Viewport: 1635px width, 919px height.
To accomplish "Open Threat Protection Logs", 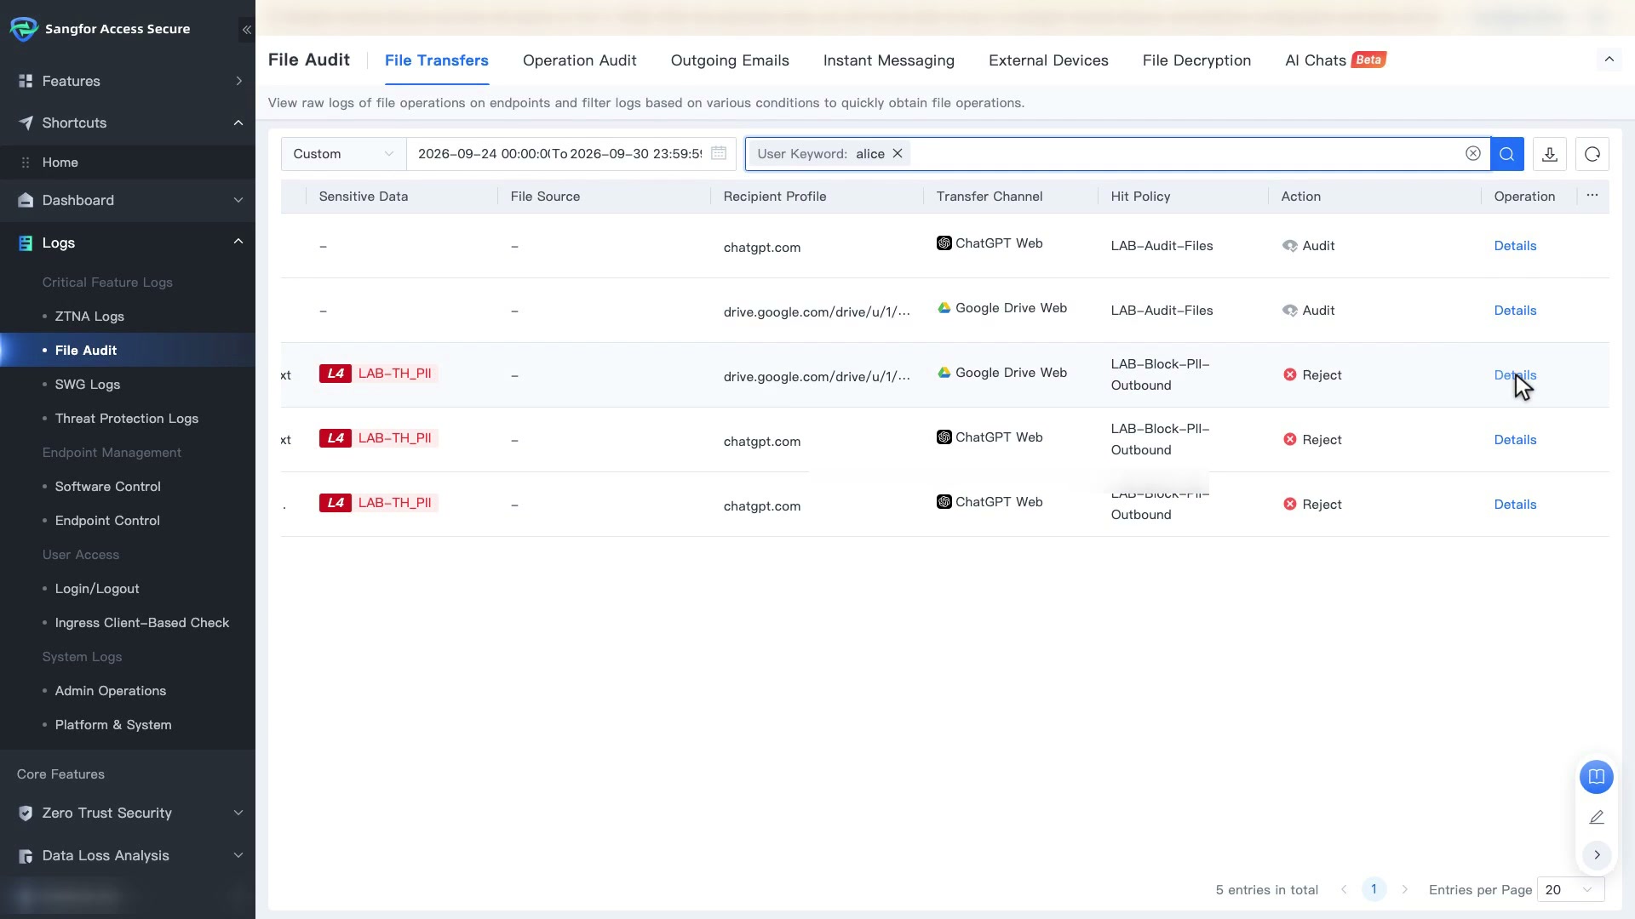I will pyautogui.click(x=128, y=419).
